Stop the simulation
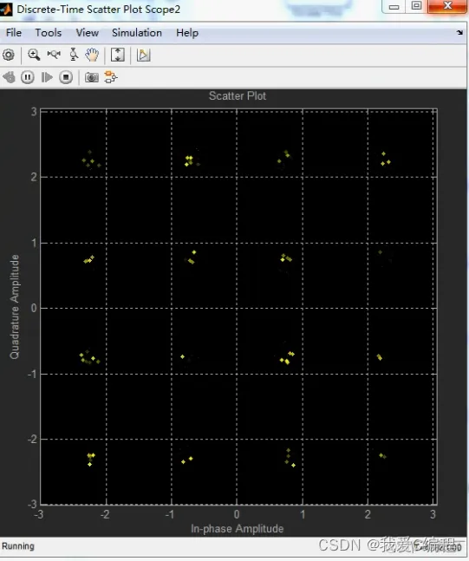 (66, 77)
